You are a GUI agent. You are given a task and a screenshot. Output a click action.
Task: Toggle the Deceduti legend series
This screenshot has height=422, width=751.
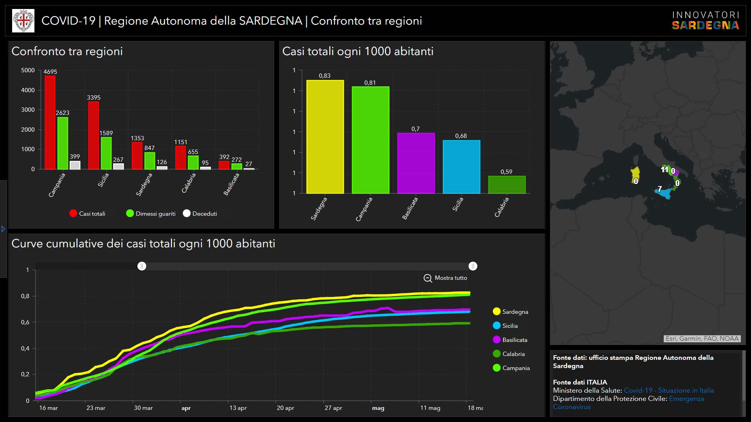click(x=187, y=213)
